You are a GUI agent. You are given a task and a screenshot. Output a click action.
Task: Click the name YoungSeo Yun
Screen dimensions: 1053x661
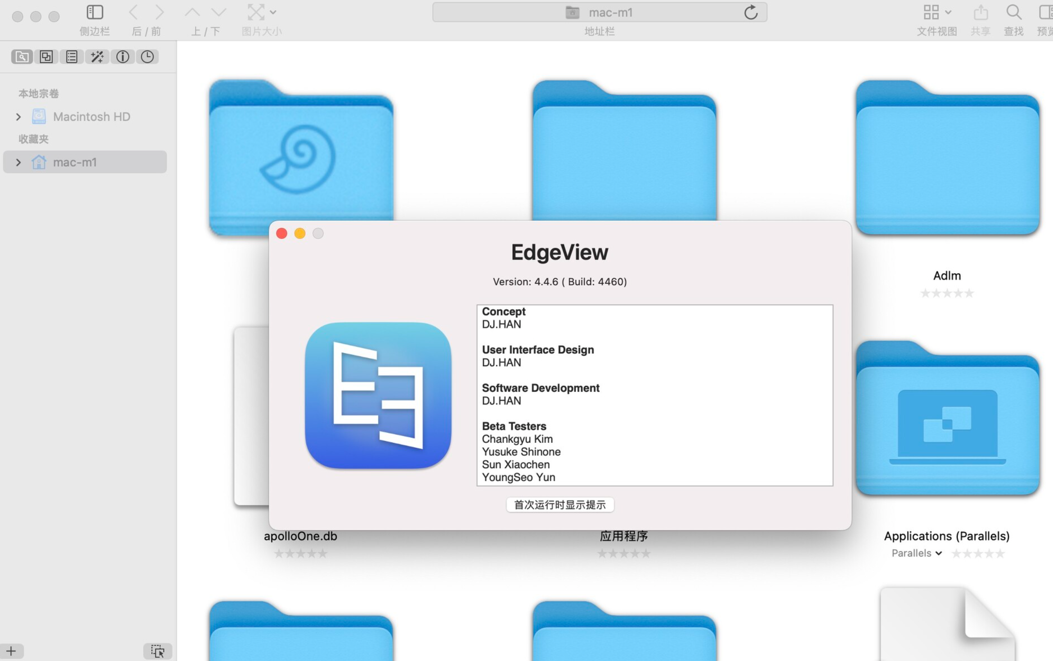[x=518, y=477]
